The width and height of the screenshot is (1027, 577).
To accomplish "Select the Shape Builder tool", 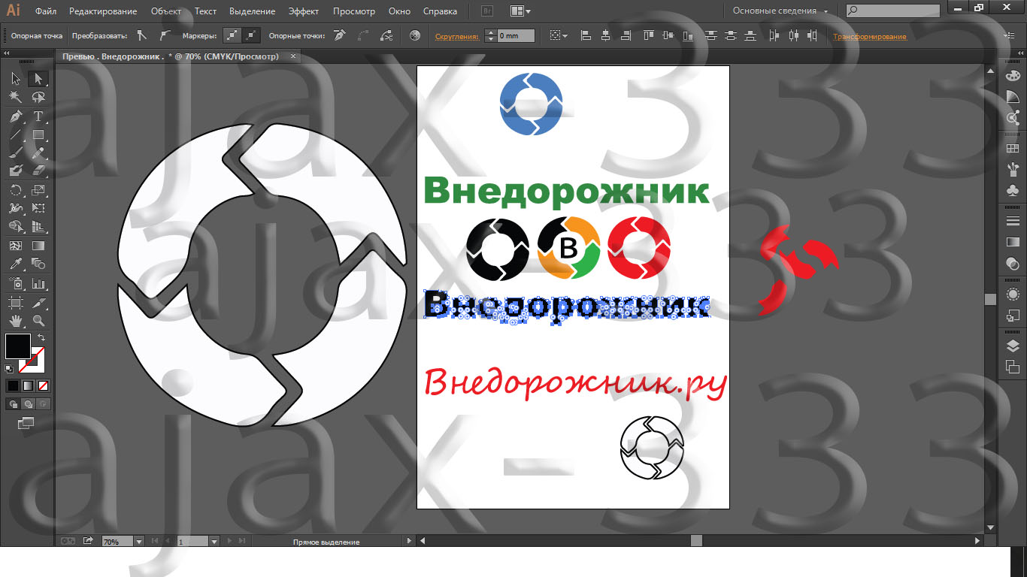I will tap(16, 226).
